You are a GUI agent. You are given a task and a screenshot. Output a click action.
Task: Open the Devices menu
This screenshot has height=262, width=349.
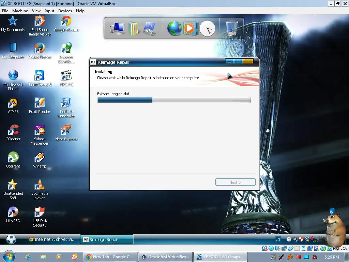pos(65,11)
